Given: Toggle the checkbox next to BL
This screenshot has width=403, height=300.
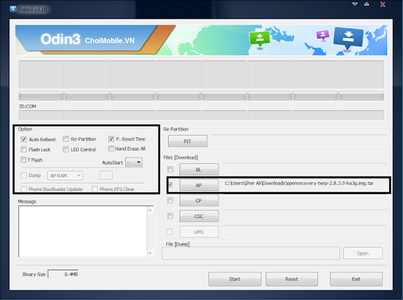Looking at the screenshot, I should [x=170, y=169].
